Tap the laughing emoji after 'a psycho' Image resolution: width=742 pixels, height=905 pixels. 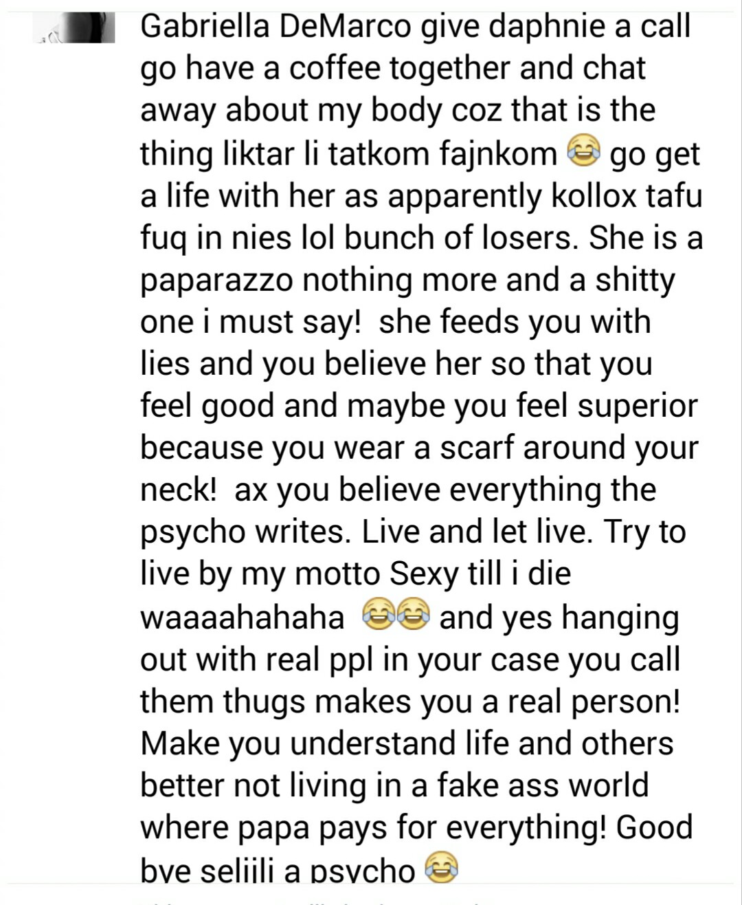point(441,869)
